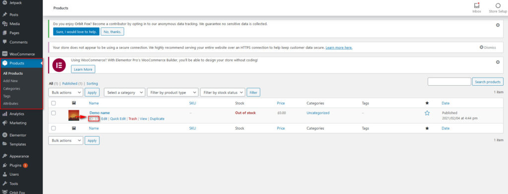Show All products filter
The image size is (508, 194).
click(51, 84)
